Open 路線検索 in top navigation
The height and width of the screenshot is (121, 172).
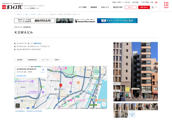click(94, 7)
